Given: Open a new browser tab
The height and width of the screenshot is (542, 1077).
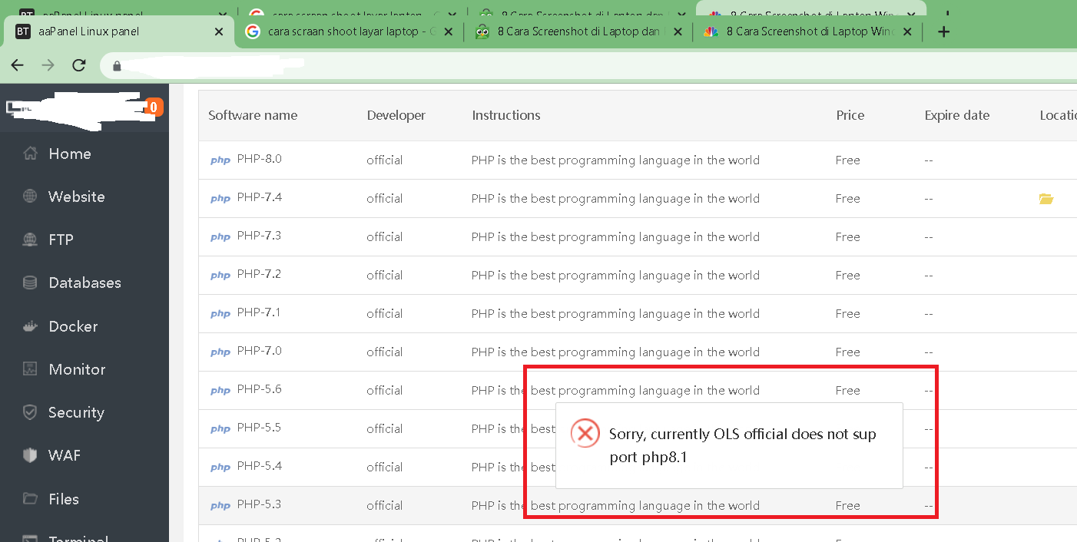Looking at the screenshot, I should pos(943,31).
